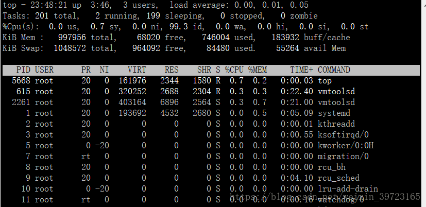426x207 pixels.
Task: Click the RES column header
Action: [172, 70]
